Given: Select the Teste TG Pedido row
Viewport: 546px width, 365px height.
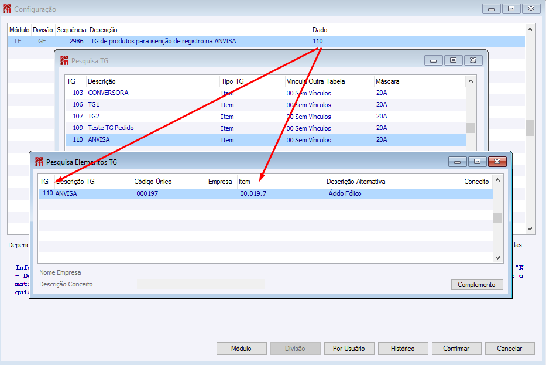Looking at the screenshot, I should pos(266,128).
